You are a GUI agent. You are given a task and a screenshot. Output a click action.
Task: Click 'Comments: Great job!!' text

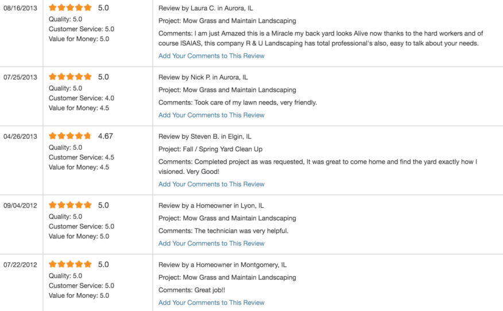pos(192,290)
